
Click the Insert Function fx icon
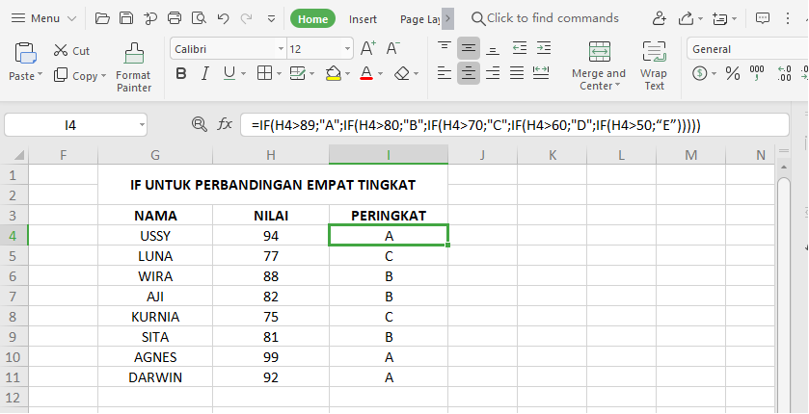tap(225, 124)
